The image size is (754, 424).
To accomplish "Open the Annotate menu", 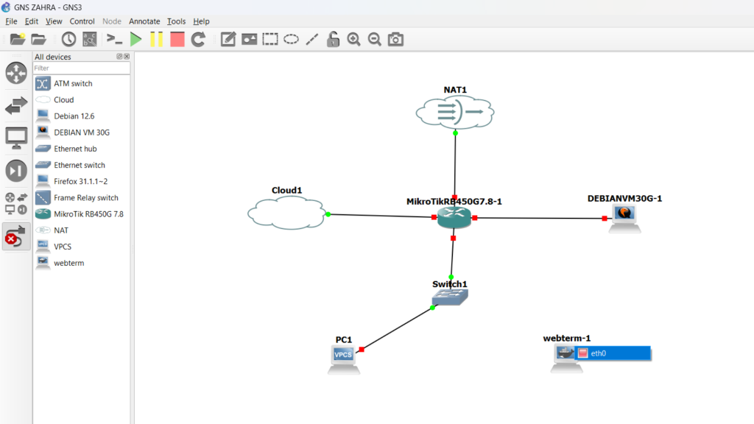I will (x=144, y=21).
